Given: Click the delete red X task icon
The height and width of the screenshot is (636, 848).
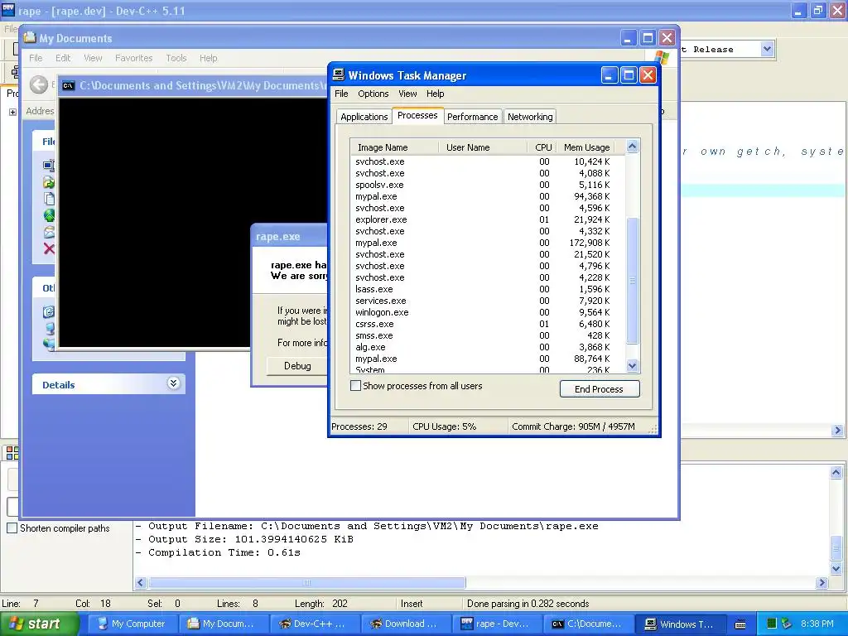Looking at the screenshot, I should click(49, 248).
